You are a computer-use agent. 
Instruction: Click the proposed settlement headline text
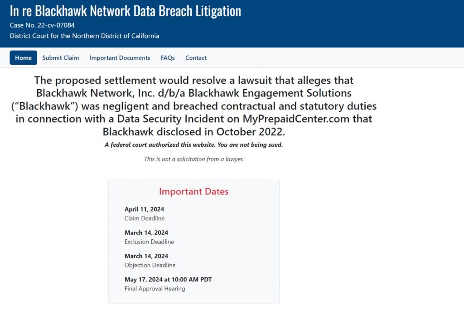(x=194, y=106)
